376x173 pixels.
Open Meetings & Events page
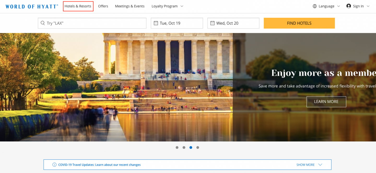point(130,6)
